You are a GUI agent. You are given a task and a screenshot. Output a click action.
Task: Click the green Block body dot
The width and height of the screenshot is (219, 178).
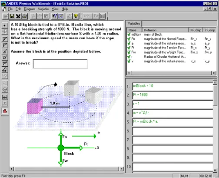tap(61, 148)
